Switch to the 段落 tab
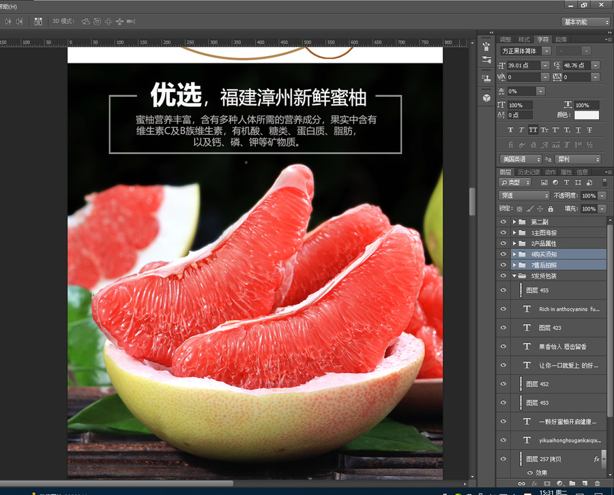Viewport: 614px width, 495px height. (561, 40)
